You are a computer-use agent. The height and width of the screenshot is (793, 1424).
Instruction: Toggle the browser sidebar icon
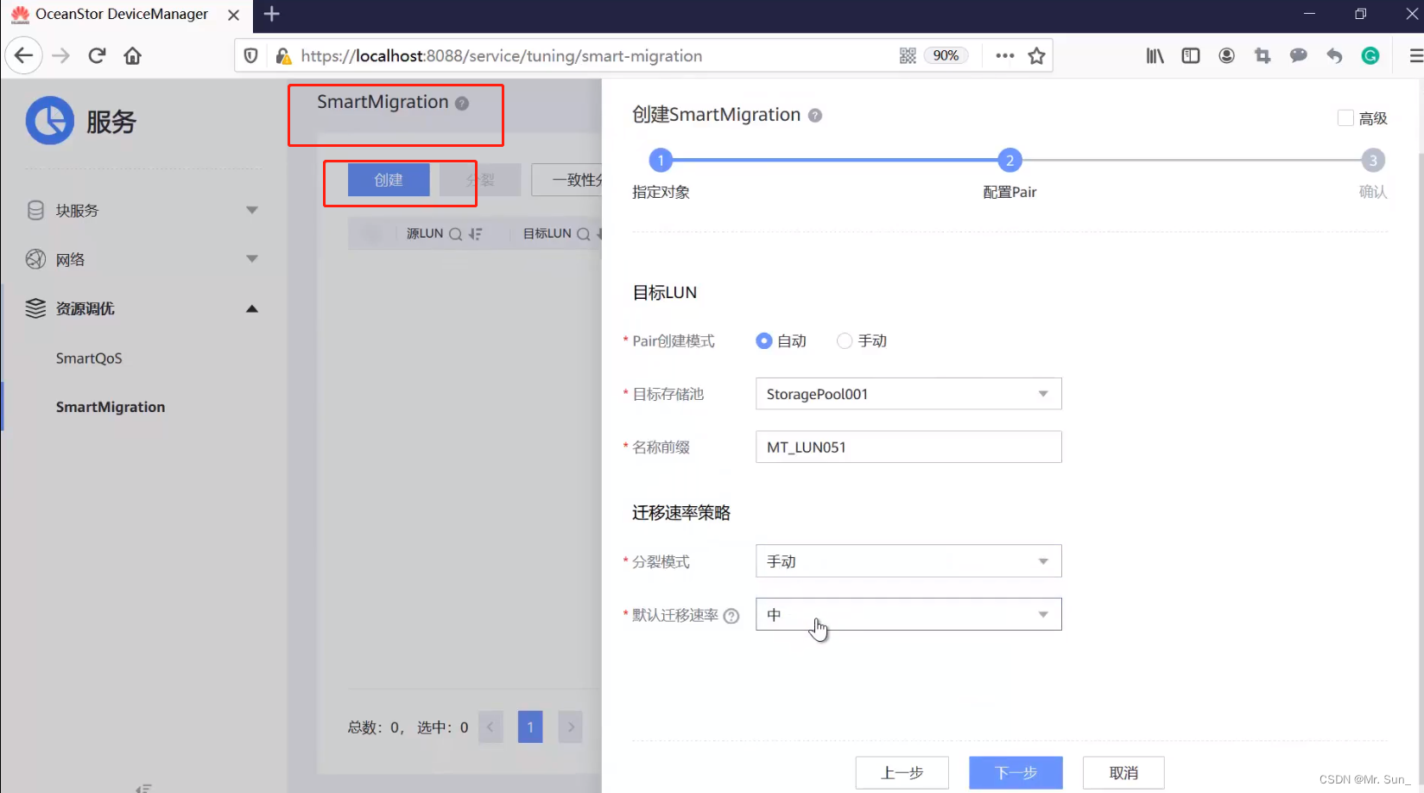1191,55
